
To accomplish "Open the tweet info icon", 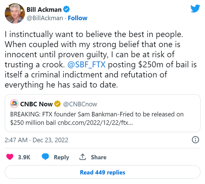I will 195,140.
